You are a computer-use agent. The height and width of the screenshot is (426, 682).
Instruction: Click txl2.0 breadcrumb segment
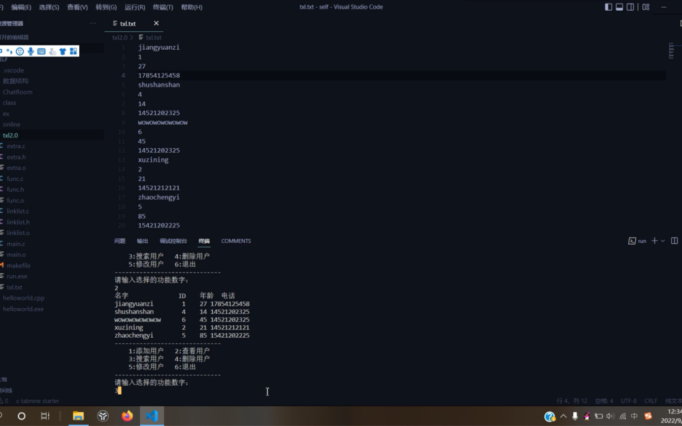coord(120,37)
